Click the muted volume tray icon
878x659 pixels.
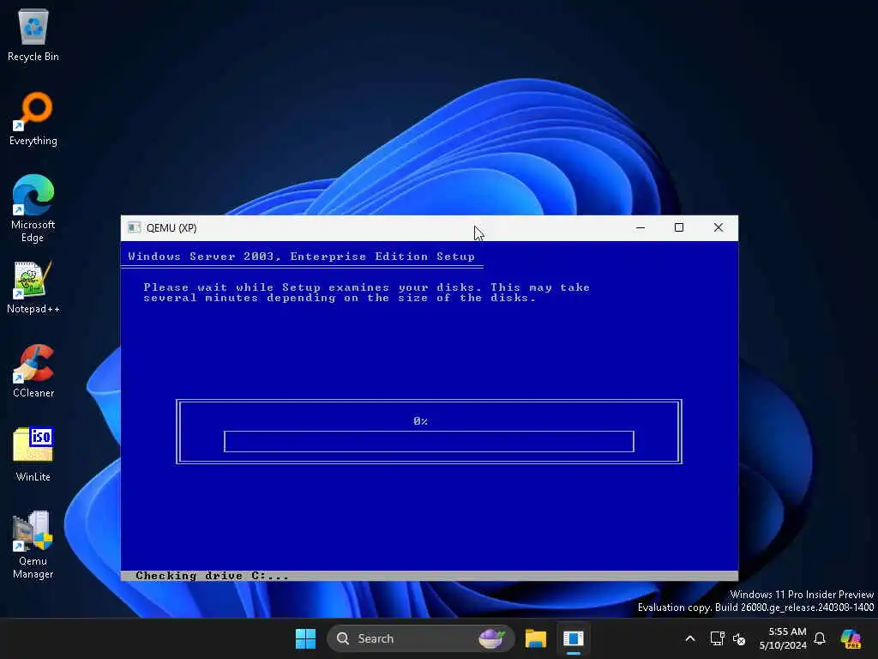click(x=739, y=638)
